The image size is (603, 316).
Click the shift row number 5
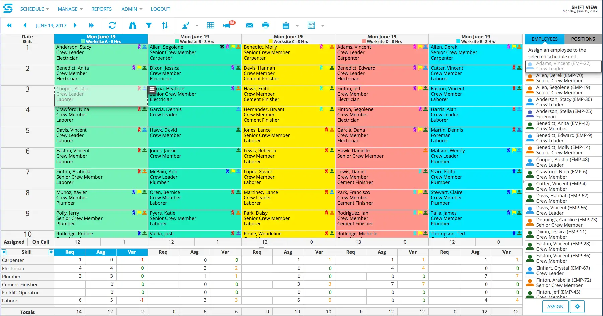(x=28, y=131)
